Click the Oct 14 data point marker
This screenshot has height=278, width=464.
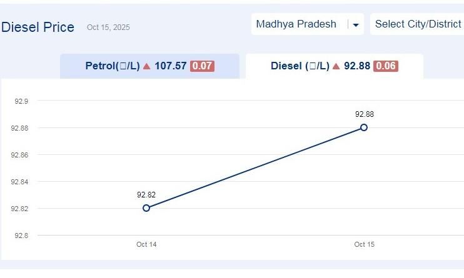[146, 208]
